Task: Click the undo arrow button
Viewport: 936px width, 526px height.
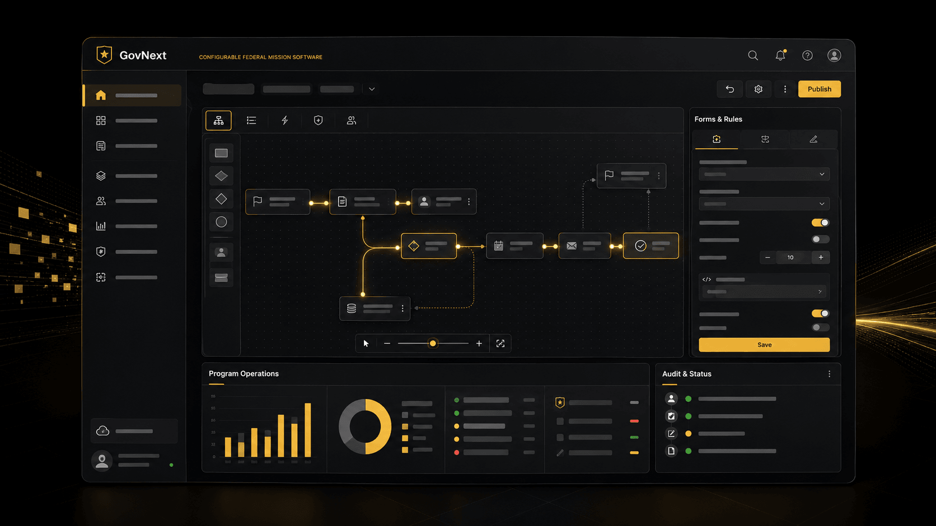Action: click(730, 89)
